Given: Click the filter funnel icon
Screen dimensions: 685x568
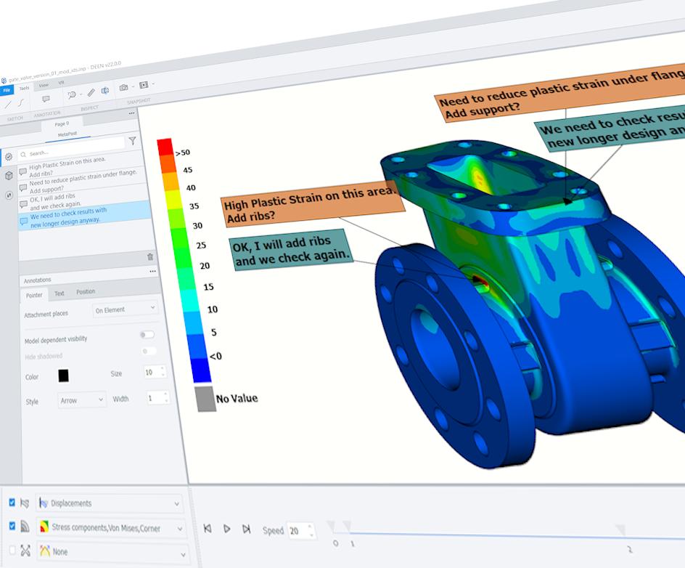Looking at the screenshot, I should 132,140.
